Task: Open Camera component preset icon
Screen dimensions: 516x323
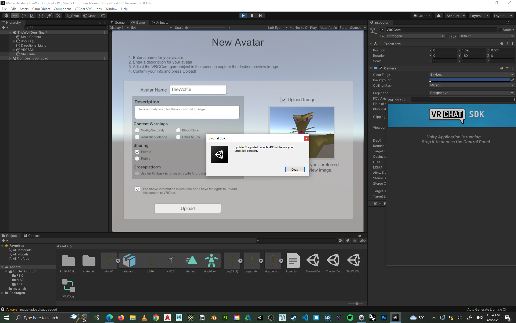Action: (507, 68)
